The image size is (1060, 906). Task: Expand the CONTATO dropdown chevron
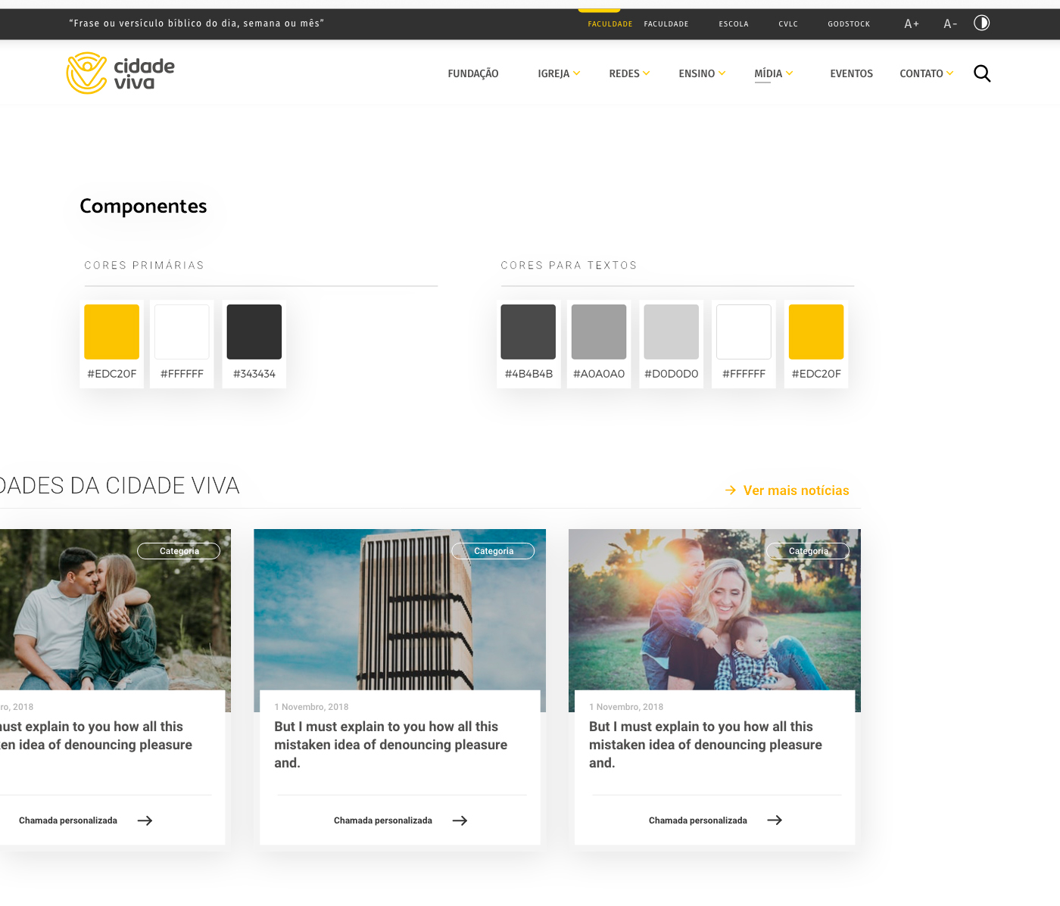(950, 73)
